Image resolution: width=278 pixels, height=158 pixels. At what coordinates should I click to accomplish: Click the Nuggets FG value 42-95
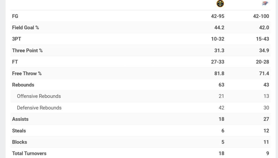coord(218,16)
